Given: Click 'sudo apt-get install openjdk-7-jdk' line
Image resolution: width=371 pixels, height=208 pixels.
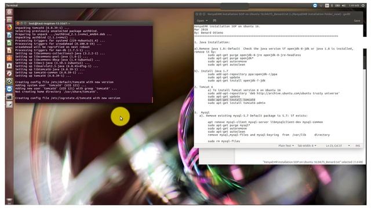Looking at the screenshot, I should point(237,80).
